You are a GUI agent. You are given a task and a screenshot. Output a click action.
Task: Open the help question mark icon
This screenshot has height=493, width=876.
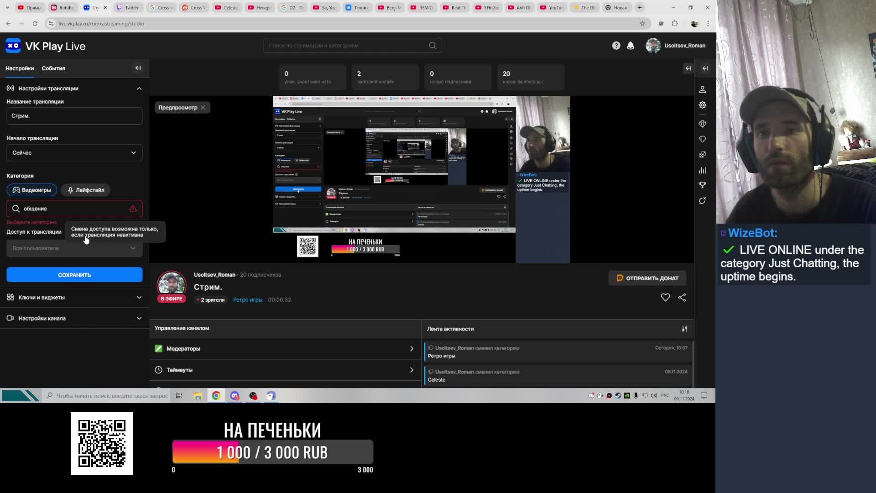[x=616, y=46]
